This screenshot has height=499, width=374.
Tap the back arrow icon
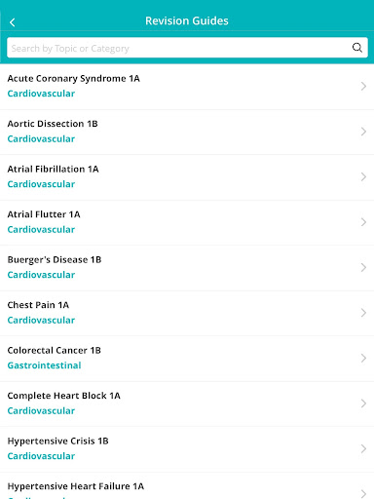coord(13,22)
